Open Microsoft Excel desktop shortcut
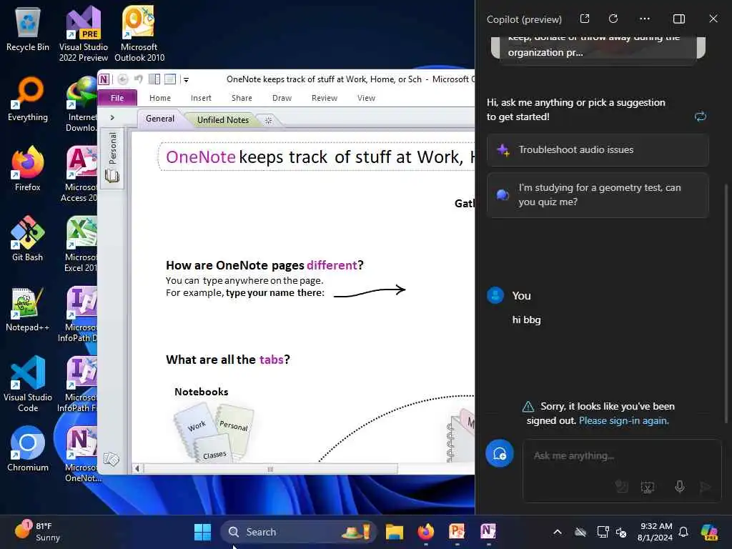The image size is (732, 549). pos(80,244)
